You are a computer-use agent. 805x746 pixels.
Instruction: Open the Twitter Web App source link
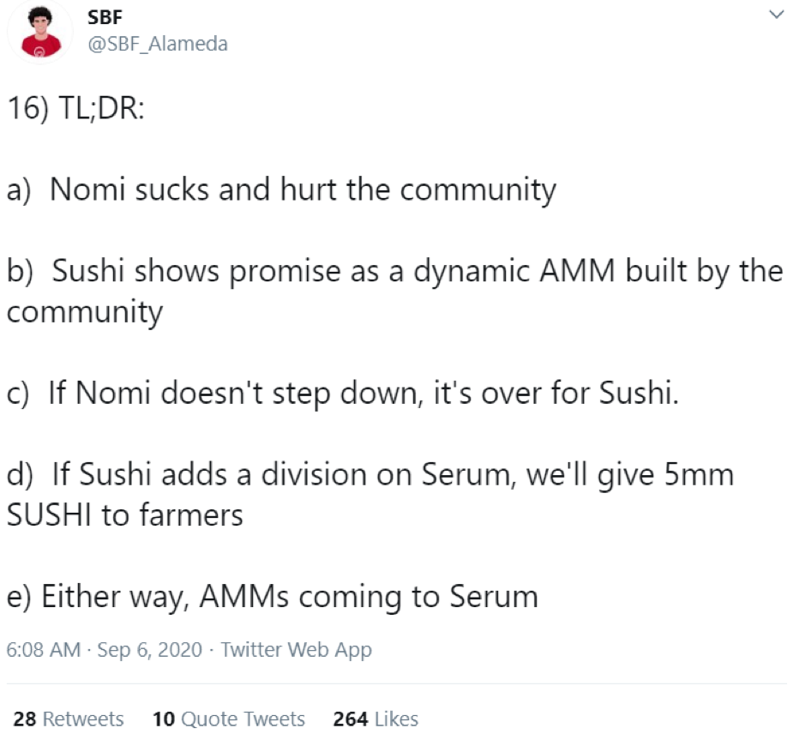coord(297,650)
